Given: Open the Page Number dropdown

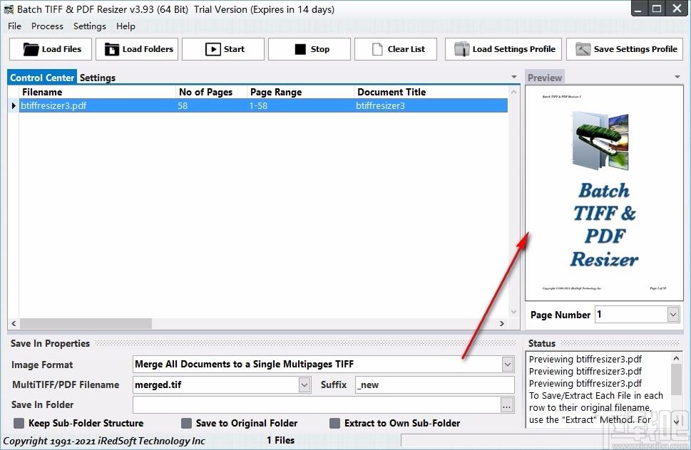Looking at the screenshot, I should pyautogui.click(x=672, y=315).
